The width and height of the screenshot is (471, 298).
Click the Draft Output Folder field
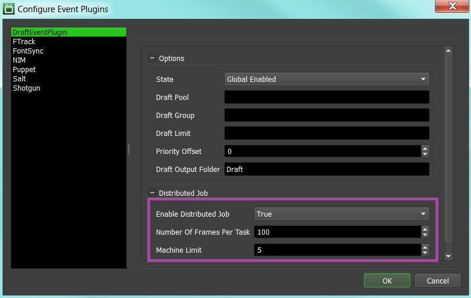pos(327,169)
